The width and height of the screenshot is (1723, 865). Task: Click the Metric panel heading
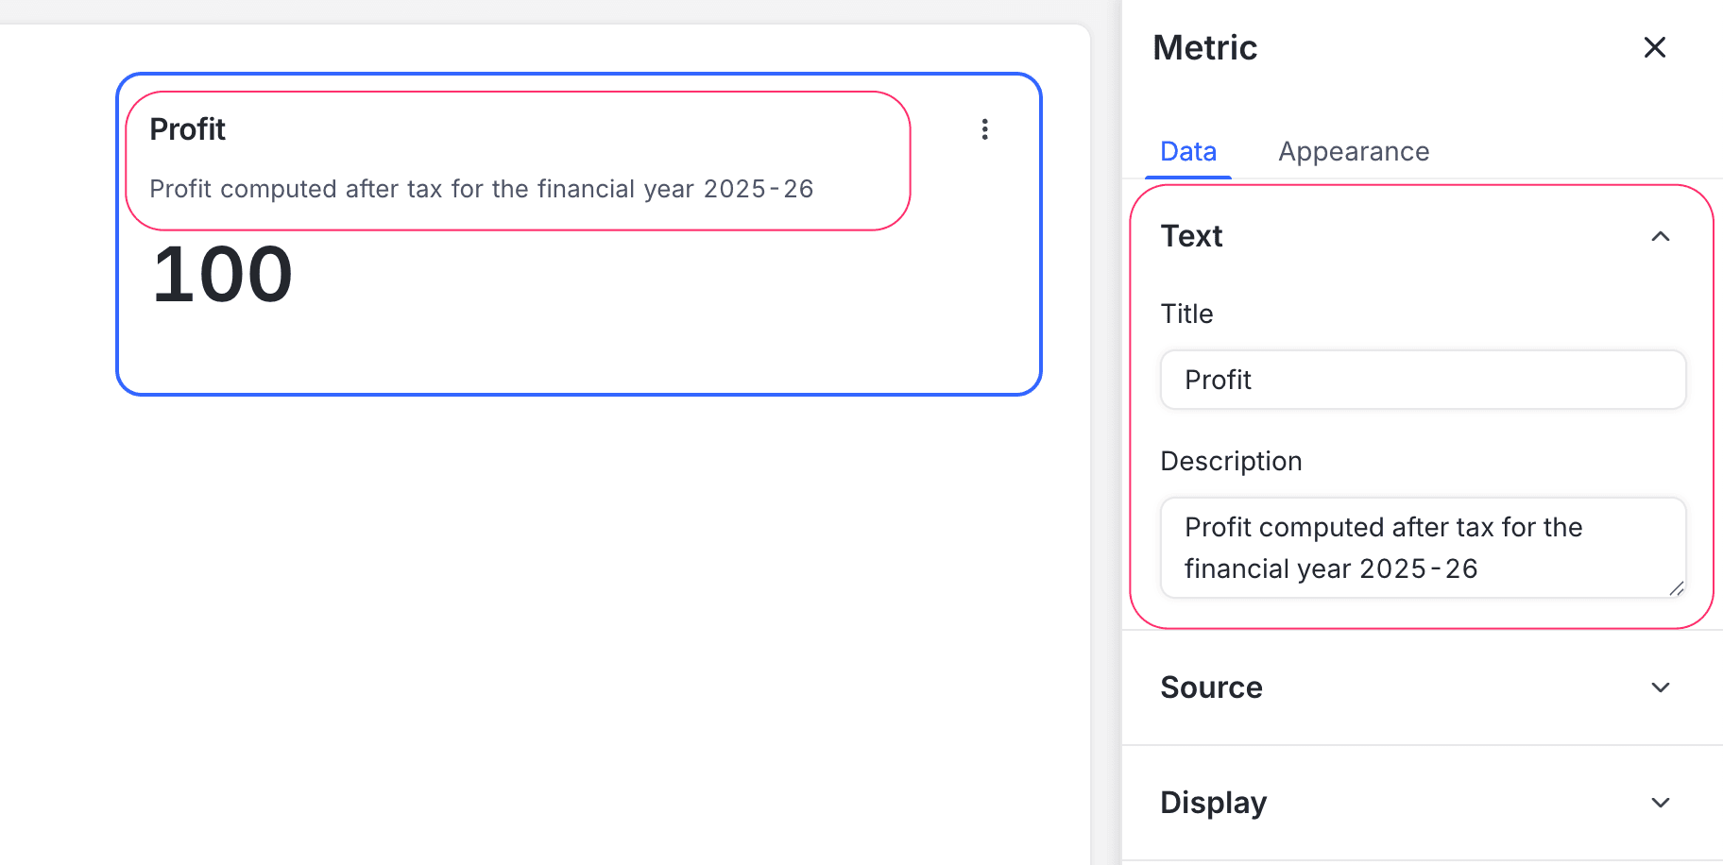point(1204,48)
